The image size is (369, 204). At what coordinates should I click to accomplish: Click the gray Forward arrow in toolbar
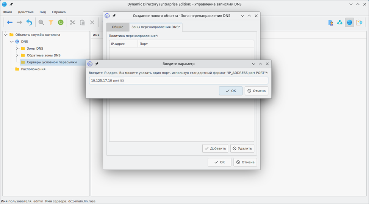[x=19, y=22]
